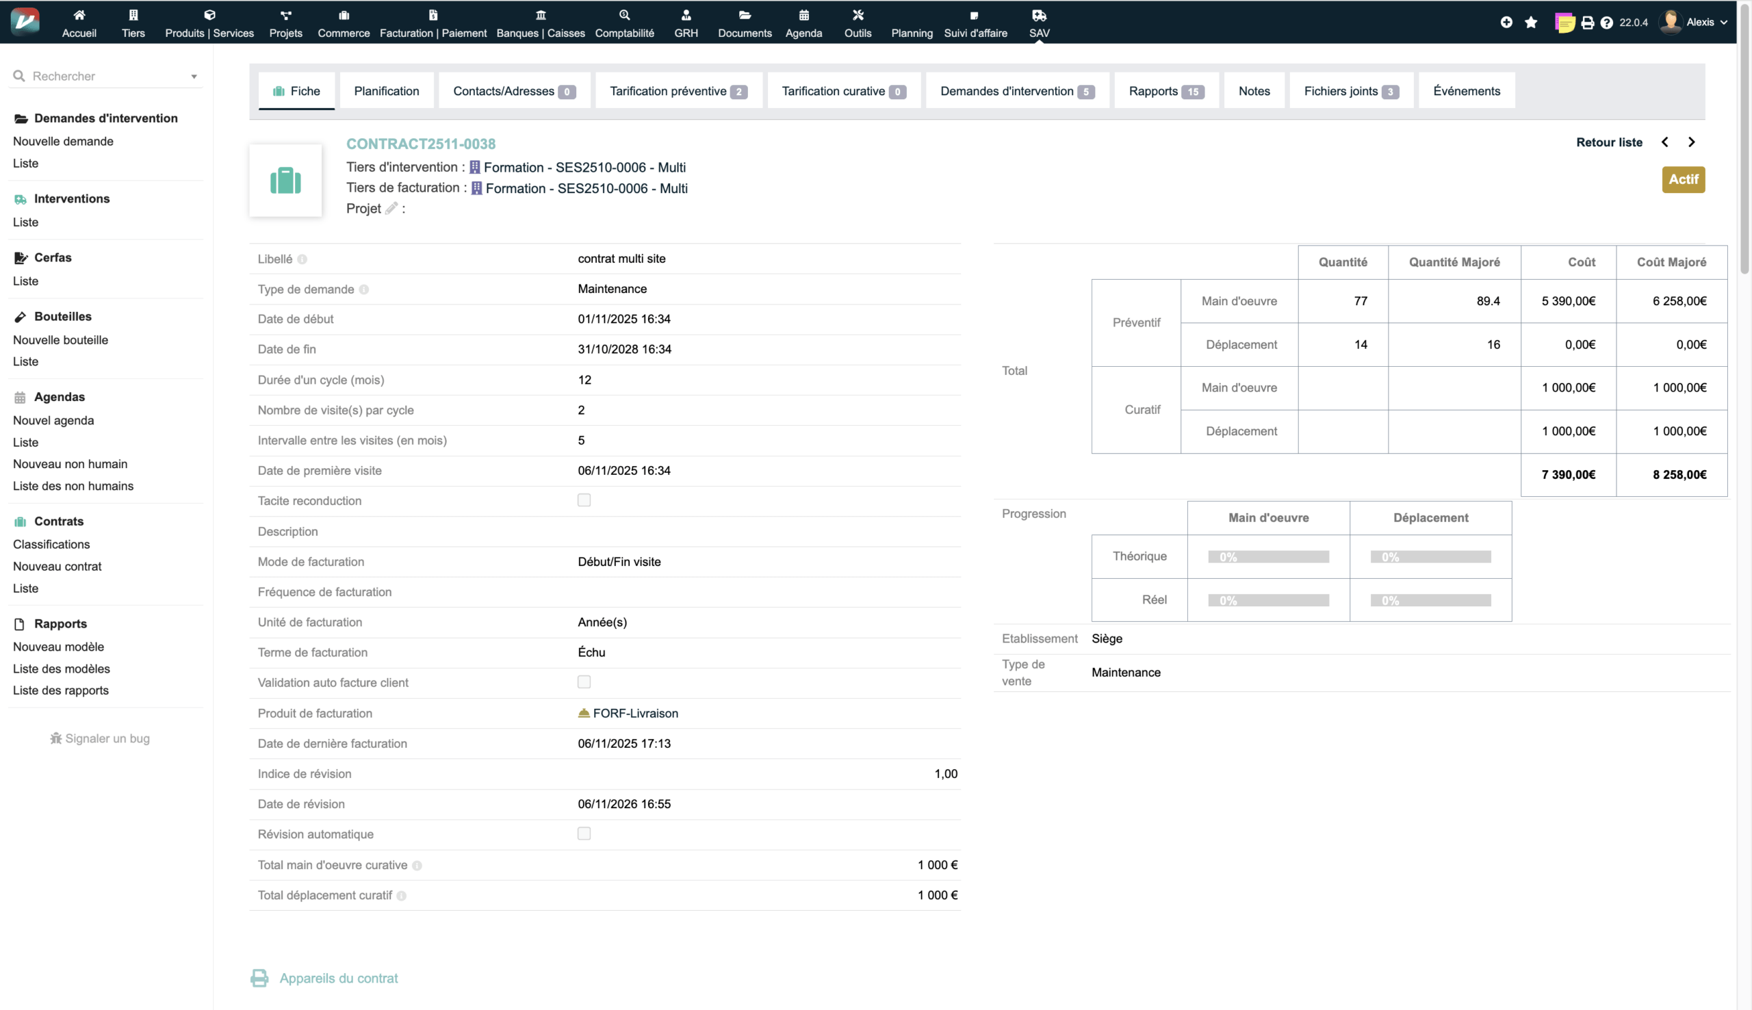Switch to the Planification tab
This screenshot has width=1752, height=1010.
tap(386, 91)
